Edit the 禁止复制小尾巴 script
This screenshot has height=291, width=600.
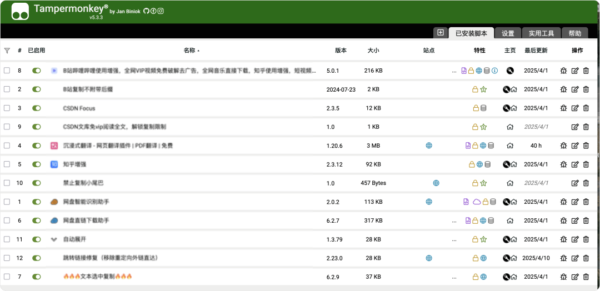(575, 183)
